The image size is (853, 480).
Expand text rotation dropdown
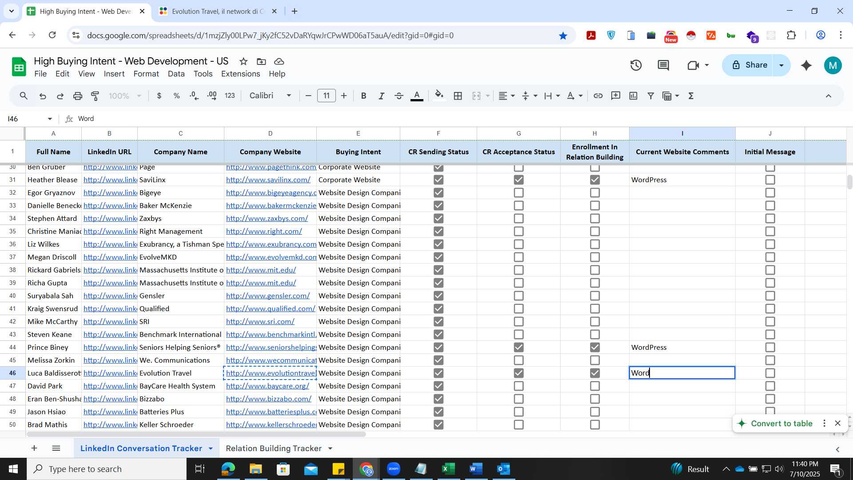coord(581,96)
